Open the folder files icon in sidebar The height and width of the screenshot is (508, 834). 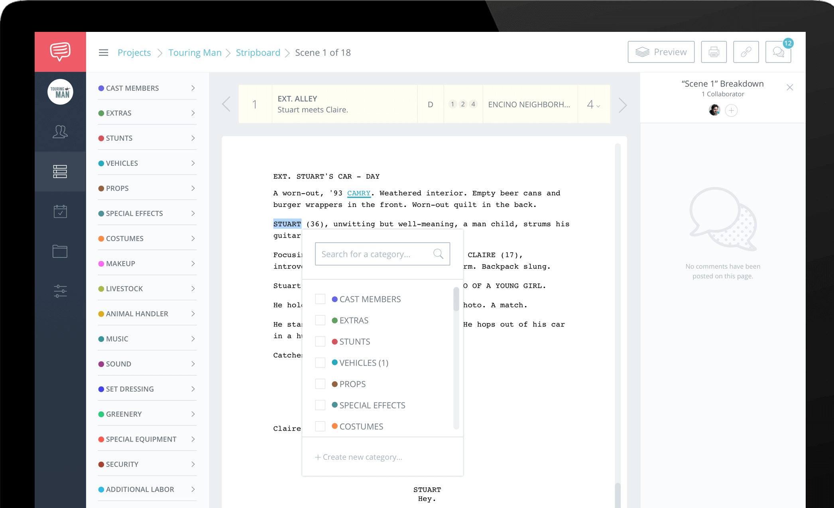coord(60,251)
